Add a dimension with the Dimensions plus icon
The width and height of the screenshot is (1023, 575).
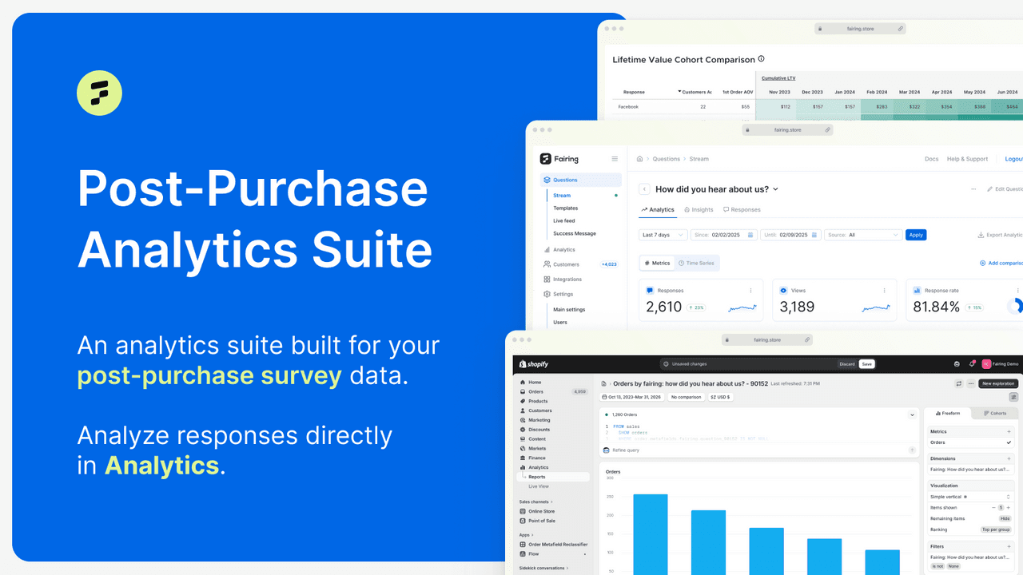1009,458
